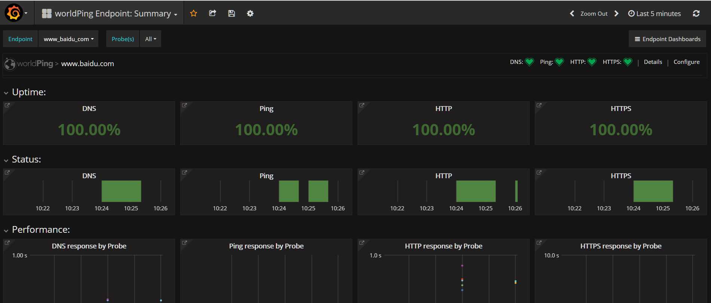Shift time range backward with left arrow
Screen dimensions: 711x303
[x=572, y=13]
